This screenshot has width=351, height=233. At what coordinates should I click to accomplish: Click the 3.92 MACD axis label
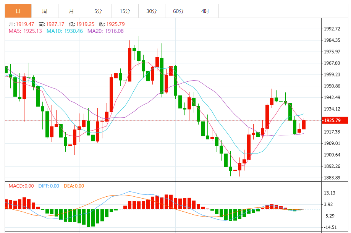tap(328, 204)
